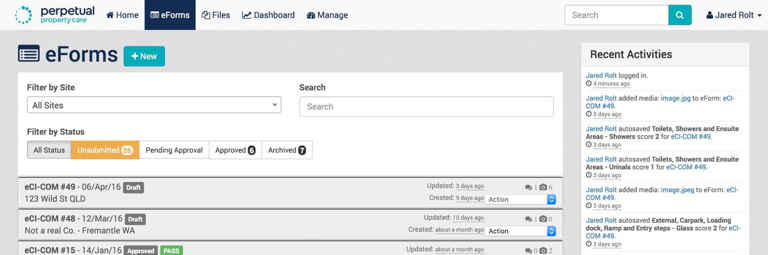Filter by Pending Approval status
The height and width of the screenshot is (255, 768).
(174, 150)
